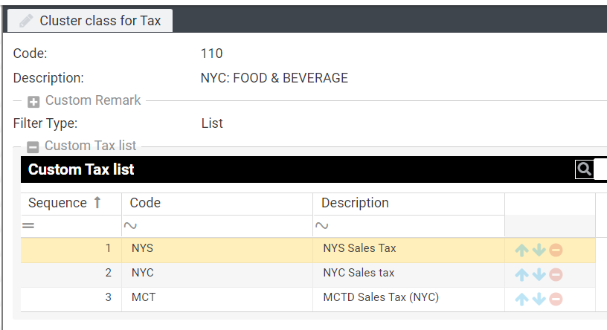The width and height of the screenshot is (607, 330).
Task: Move MCT row down with arrow icon
Action: click(x=539, y=300)
